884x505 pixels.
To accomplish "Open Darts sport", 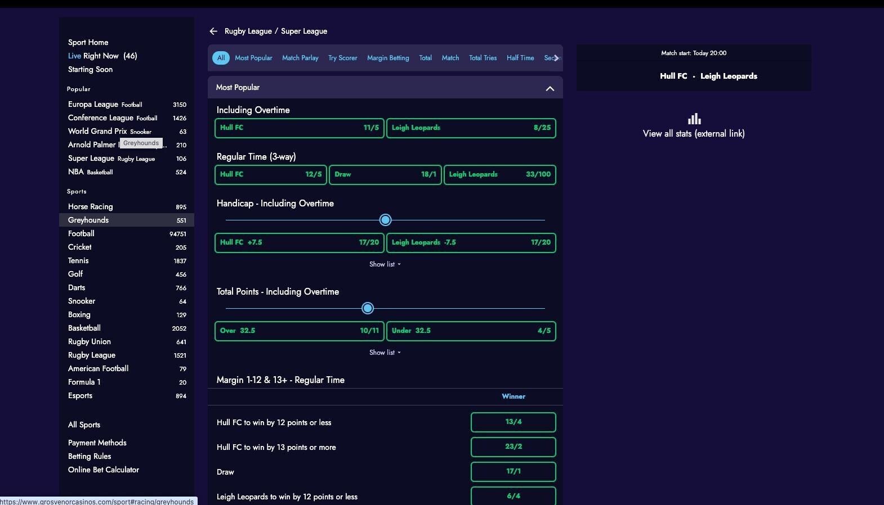I will coord(127,288).
